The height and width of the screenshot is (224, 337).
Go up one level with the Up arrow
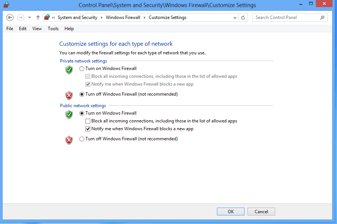point(38,17)
